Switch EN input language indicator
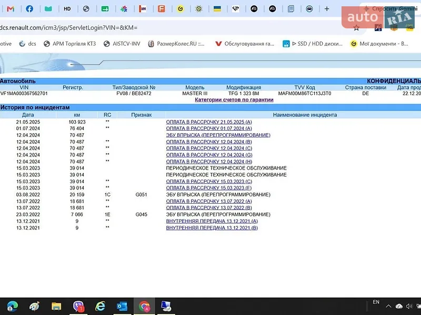Screen dimensions: 421x315 pos(376,302)
